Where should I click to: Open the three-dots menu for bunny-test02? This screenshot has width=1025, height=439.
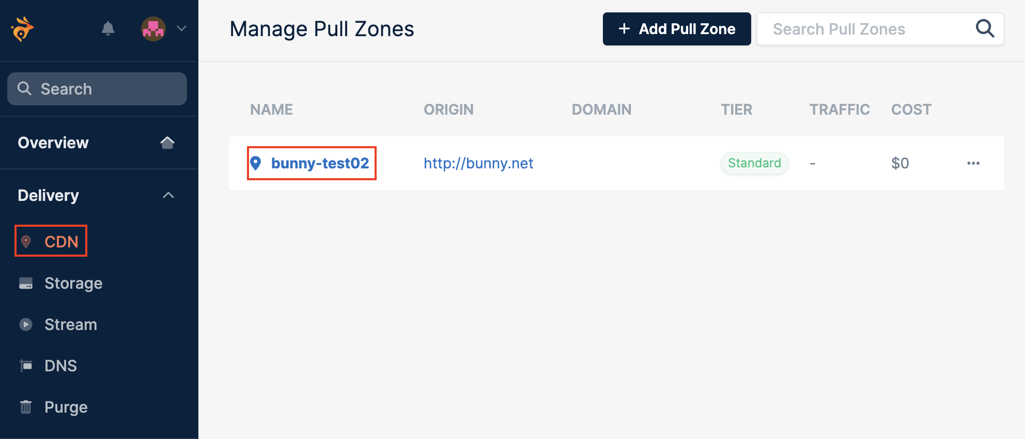[973, 163]
